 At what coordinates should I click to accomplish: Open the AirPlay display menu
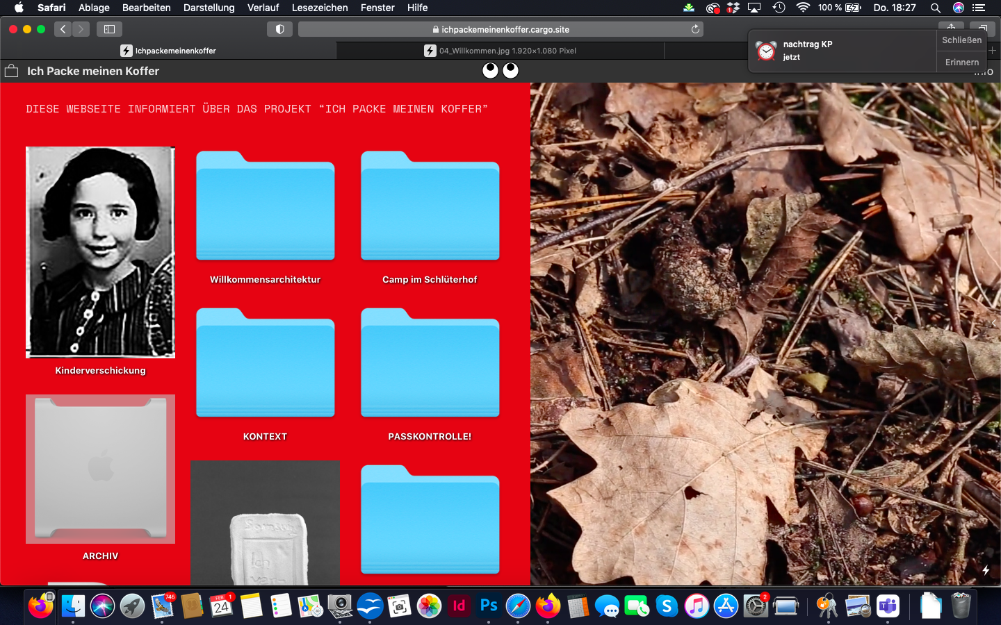(754, 8)
